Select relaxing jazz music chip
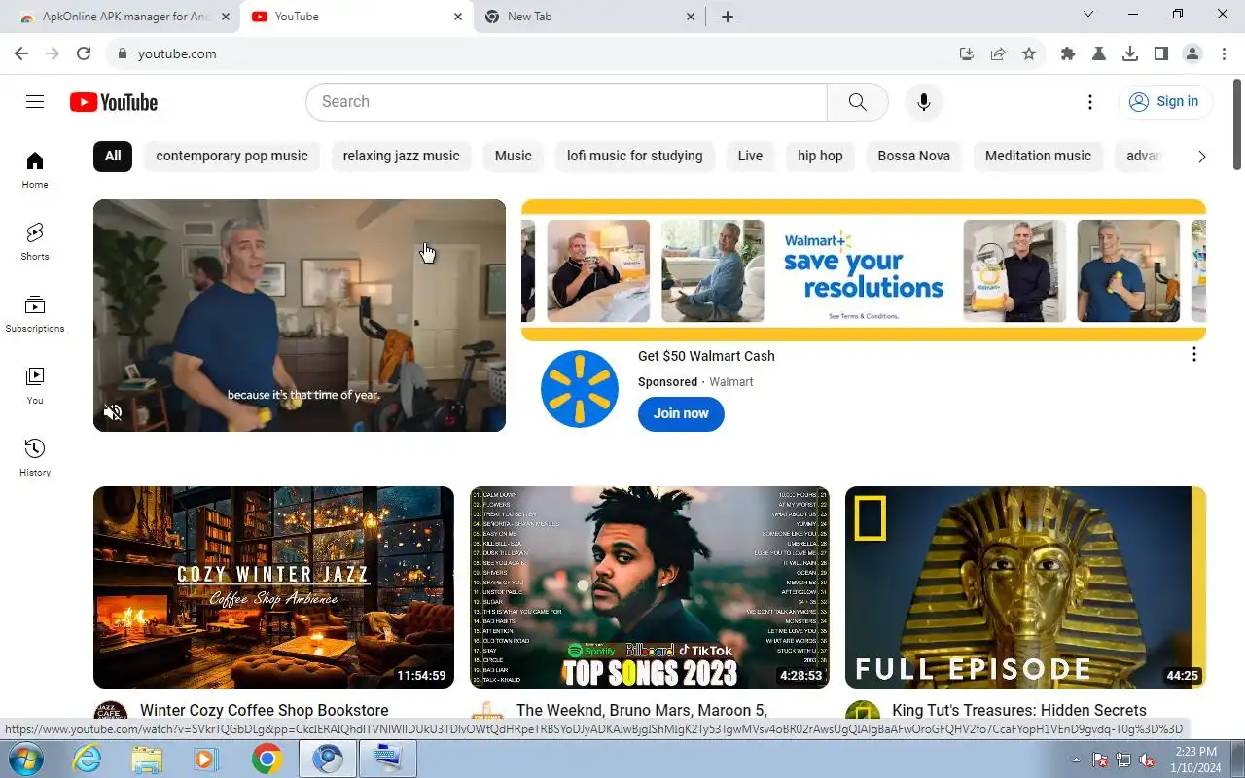Screen dimensions: 1245x778 [401, 156]
